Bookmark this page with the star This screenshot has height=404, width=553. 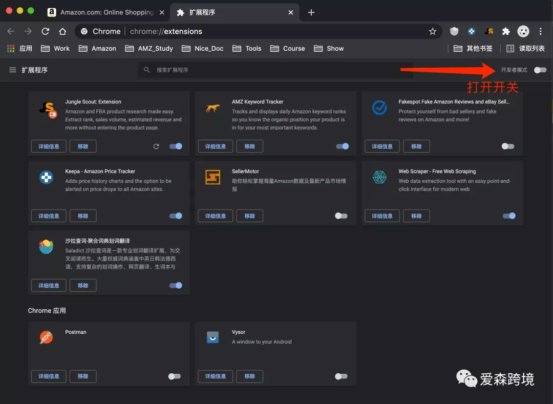[x=432, y=31]
